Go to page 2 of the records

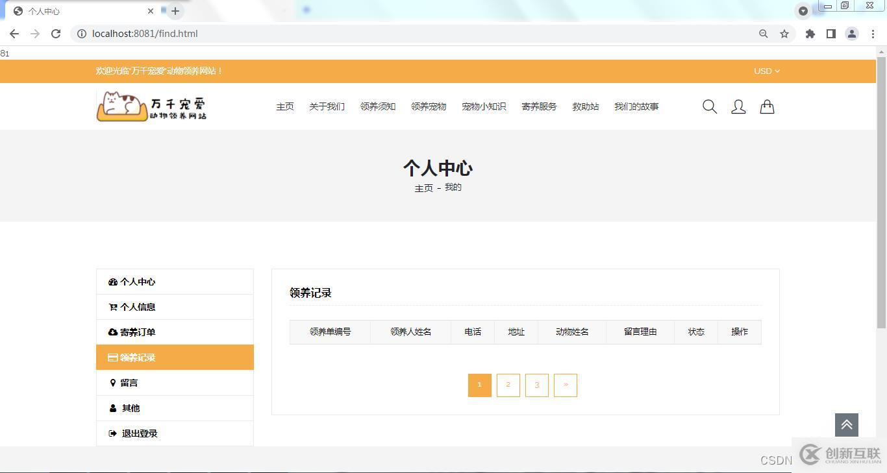(508, 385)
